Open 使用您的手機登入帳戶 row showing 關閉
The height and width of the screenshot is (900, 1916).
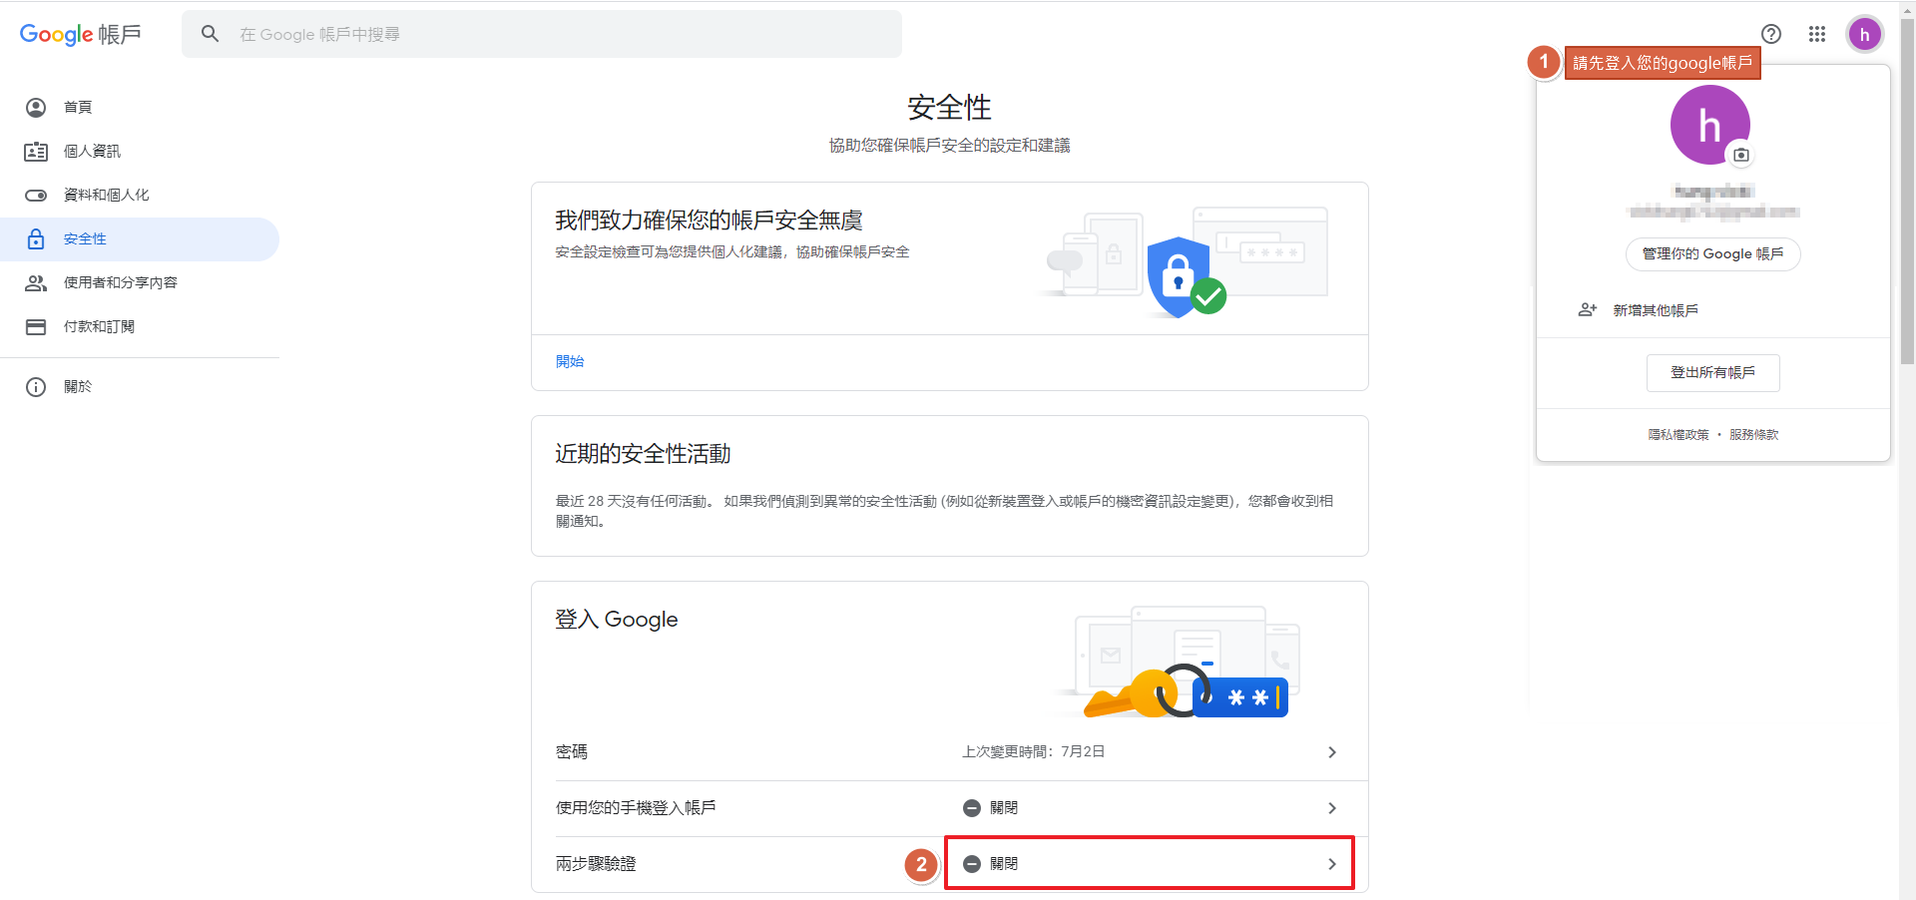[1148, 808]
